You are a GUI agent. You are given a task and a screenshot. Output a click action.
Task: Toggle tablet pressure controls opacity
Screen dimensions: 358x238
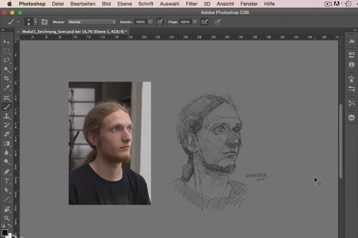[160, 22]
